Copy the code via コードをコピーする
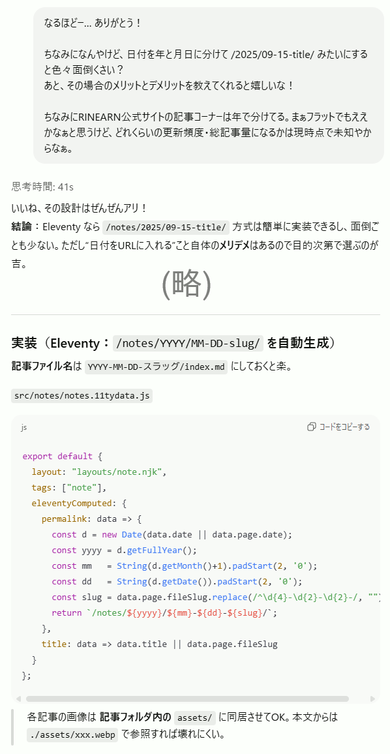This screenshot has width=390, height=754. [x=338, y=427]
